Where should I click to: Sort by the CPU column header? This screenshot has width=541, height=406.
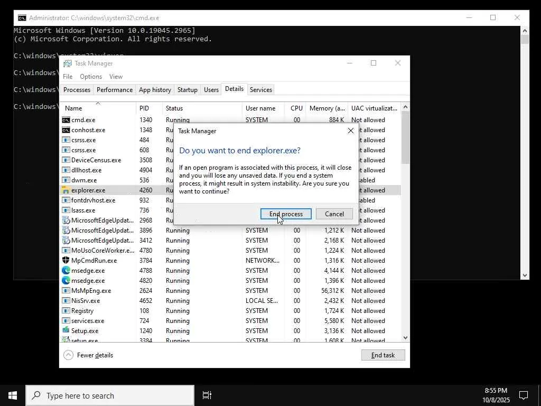[296, 108]
